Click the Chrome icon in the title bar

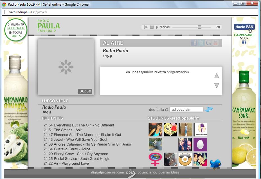pyautogui.click(x=4, y=4)
